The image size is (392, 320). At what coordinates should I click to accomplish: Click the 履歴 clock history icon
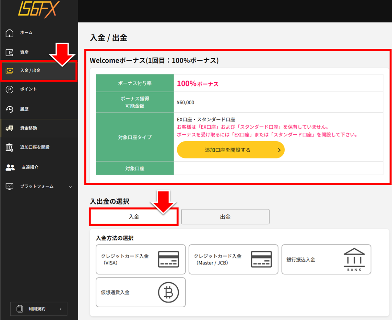10,109
